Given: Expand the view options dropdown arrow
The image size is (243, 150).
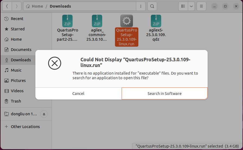Looking at the screenshot, I should pos(191,6).
